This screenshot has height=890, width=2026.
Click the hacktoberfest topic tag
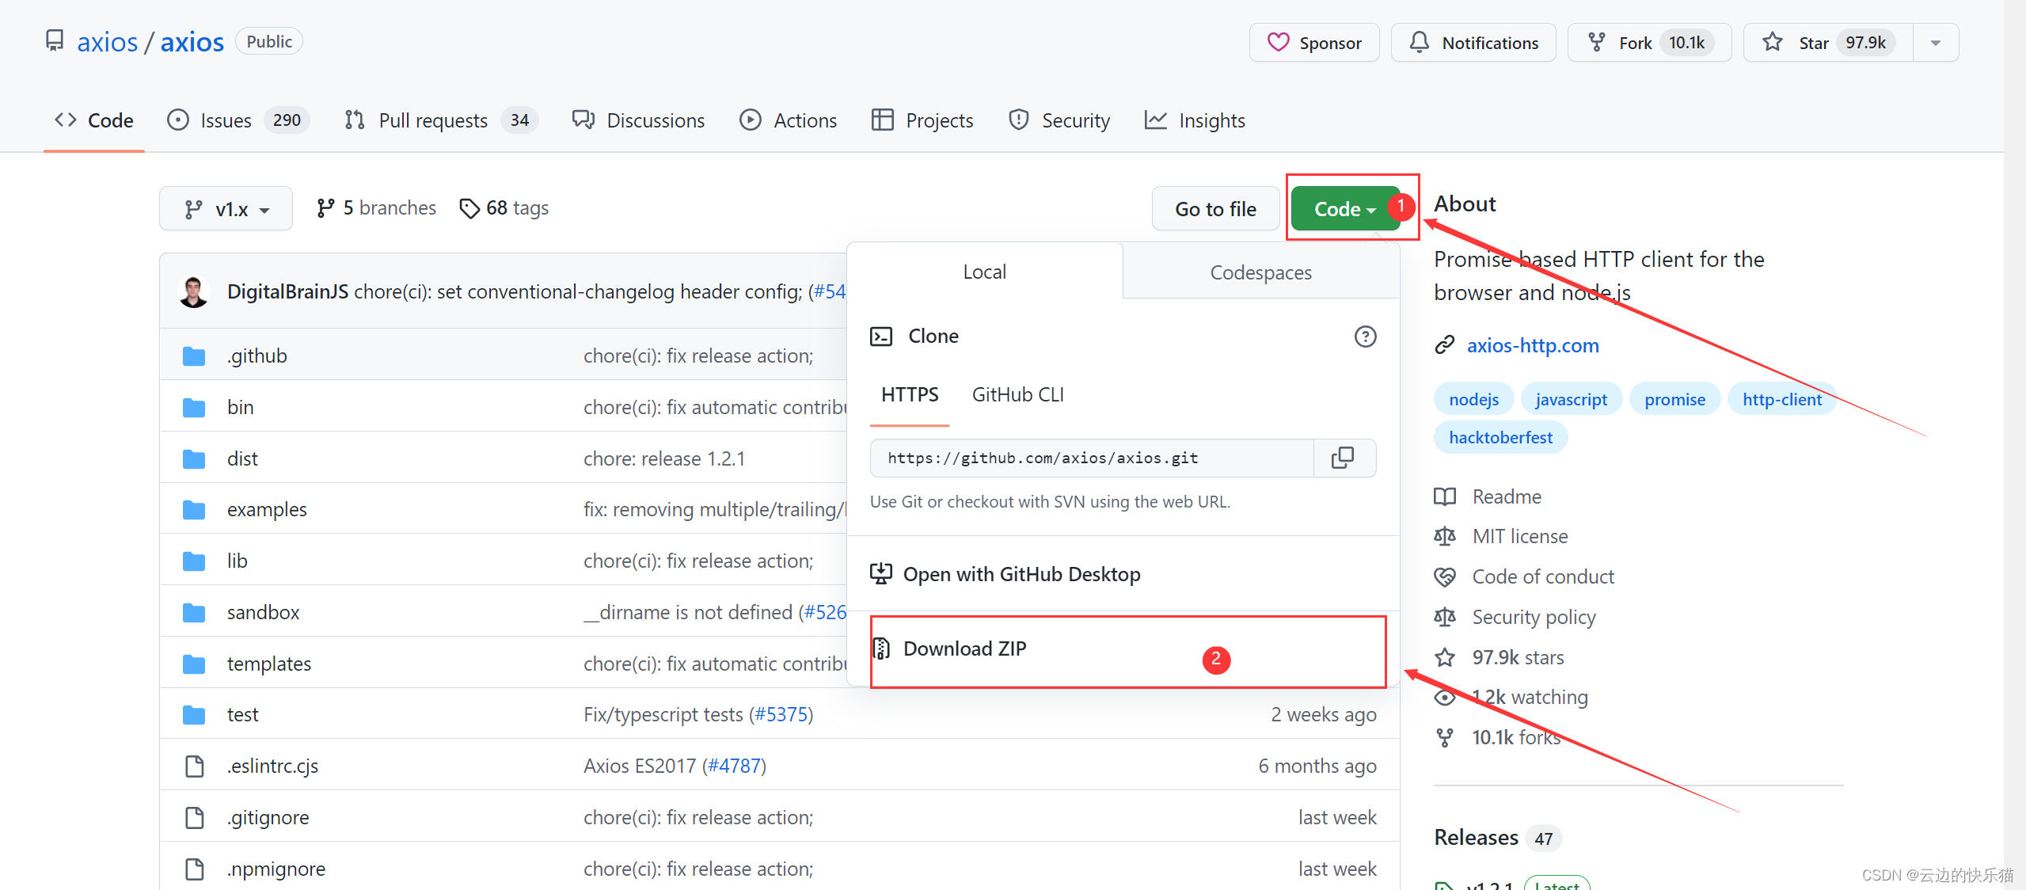[1500, 437]
